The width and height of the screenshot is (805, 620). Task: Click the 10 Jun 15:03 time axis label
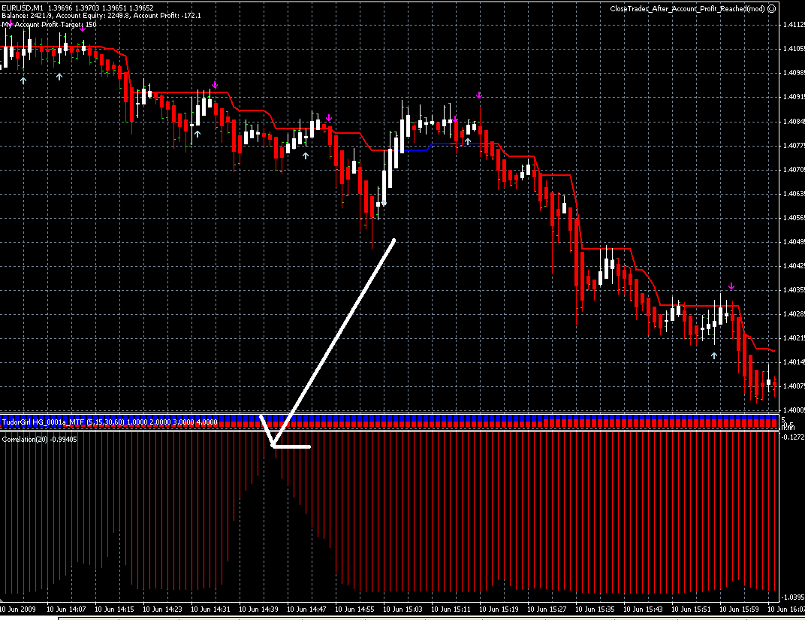coord(403,609)
